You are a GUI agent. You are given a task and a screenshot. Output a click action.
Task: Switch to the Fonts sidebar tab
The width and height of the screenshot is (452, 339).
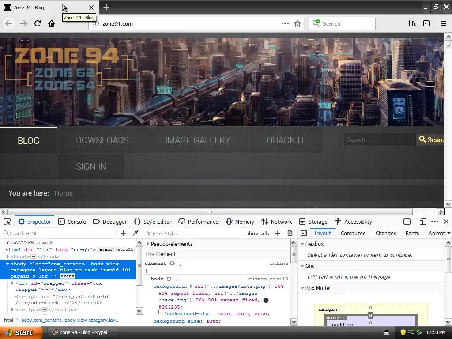[x=412, y=233]
